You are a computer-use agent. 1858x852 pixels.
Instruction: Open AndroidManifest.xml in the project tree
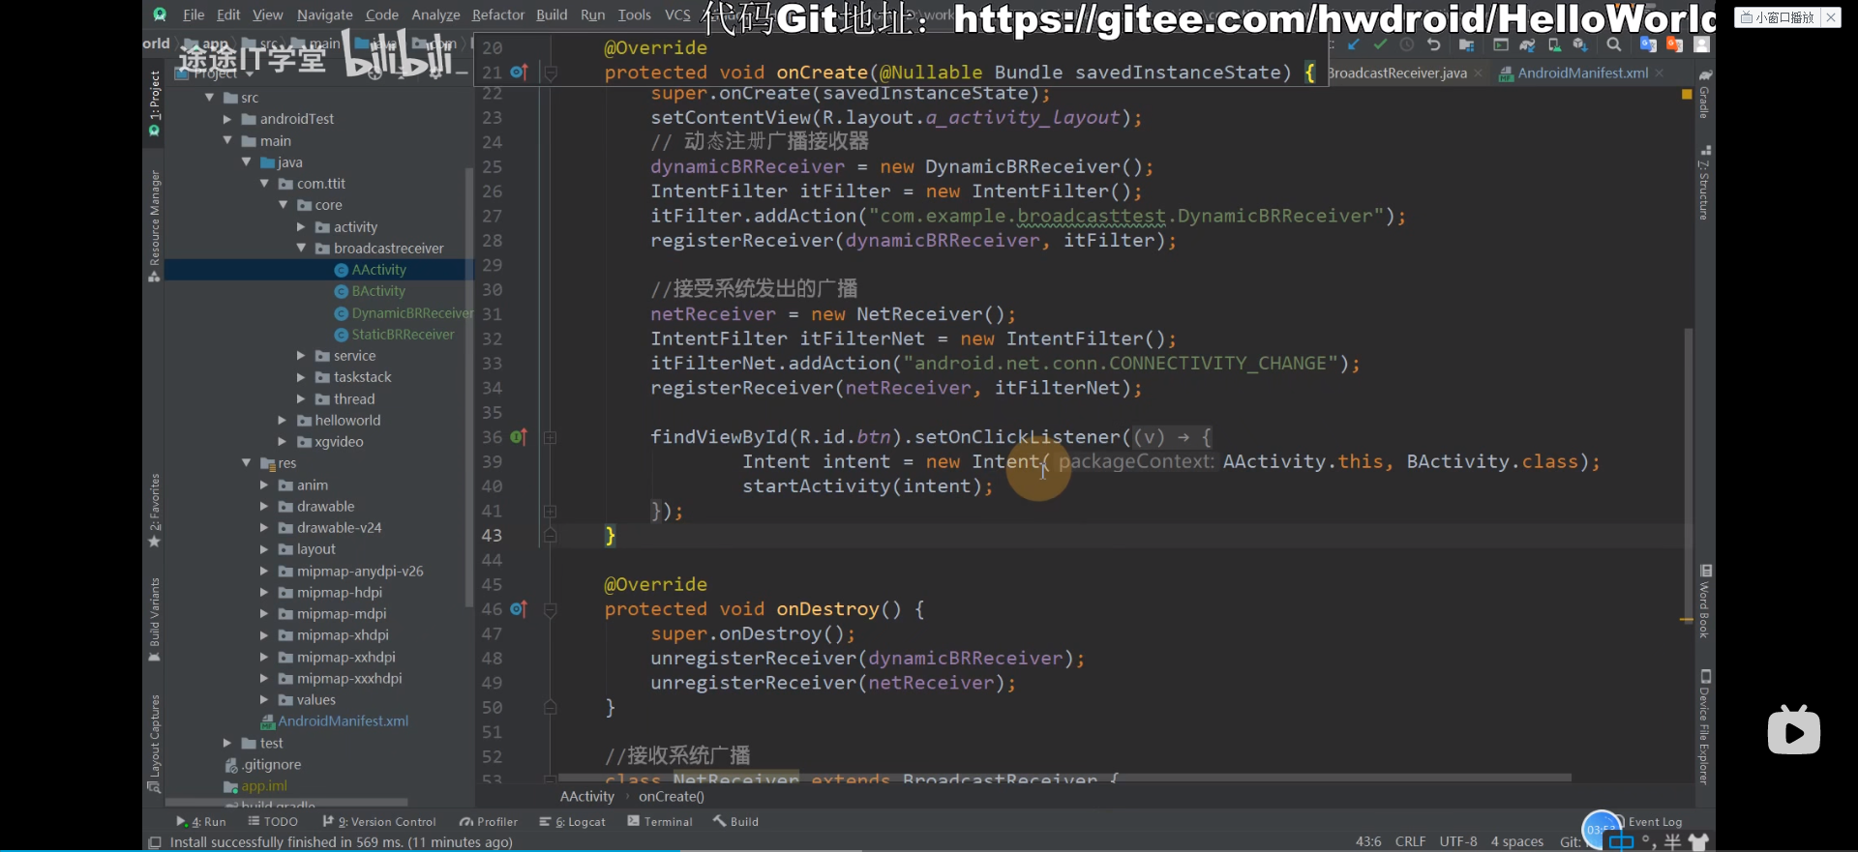point(343,721)
